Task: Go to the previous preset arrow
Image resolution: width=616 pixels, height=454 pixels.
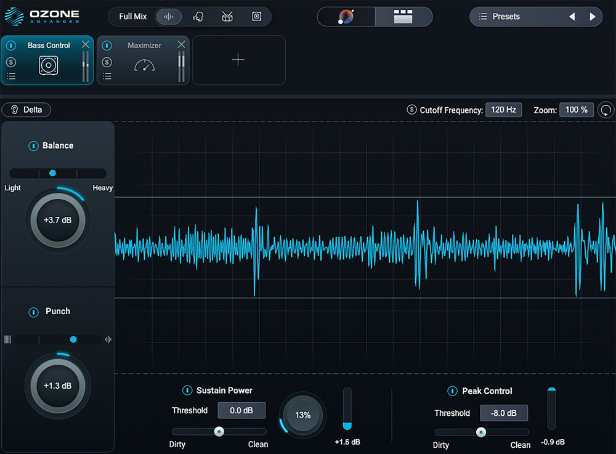Action: pos(572,17)
